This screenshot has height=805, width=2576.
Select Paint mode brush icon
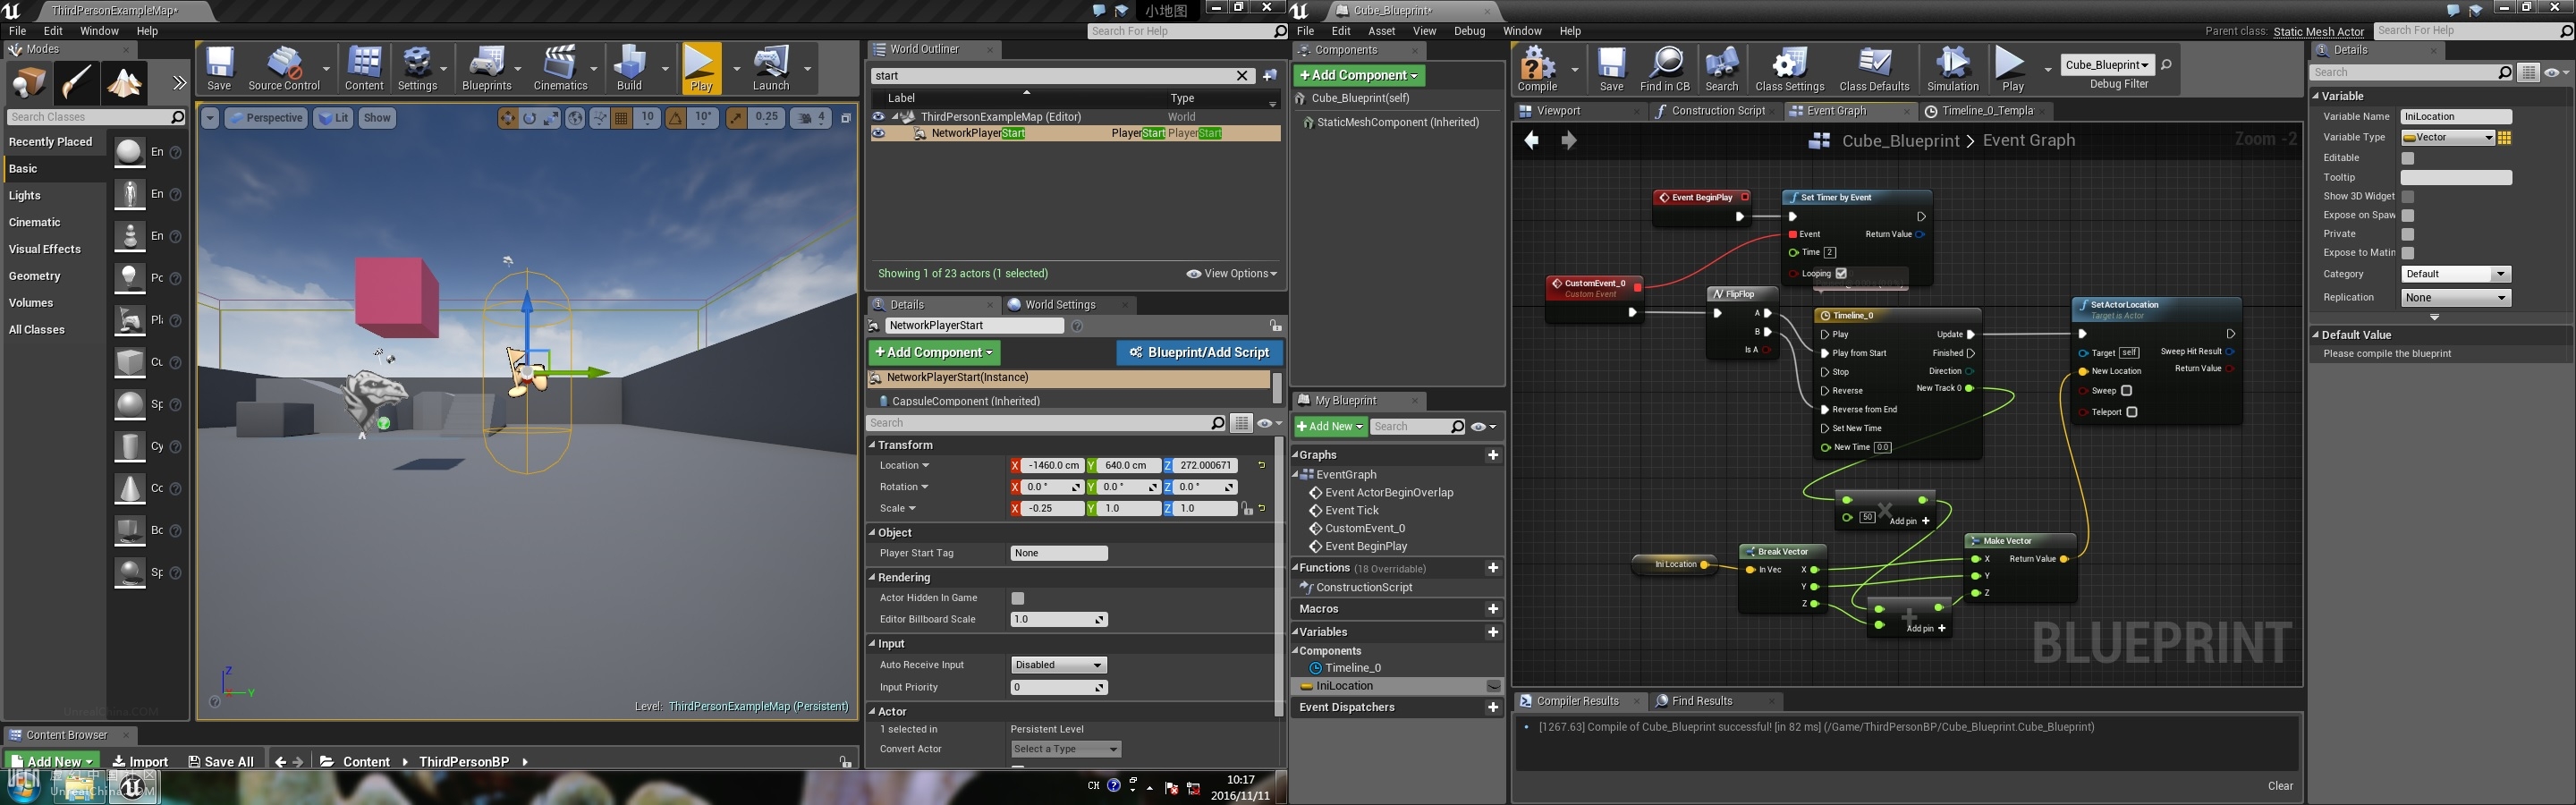76,83
